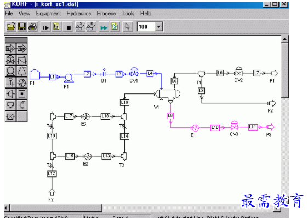Select the pointer arrow tool
This screenshot has height=218, width=308.
(x=128, y=27)
